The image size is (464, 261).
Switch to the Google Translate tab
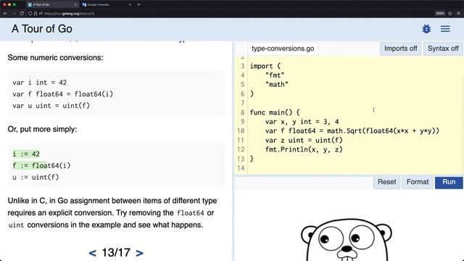pos(107,5)
